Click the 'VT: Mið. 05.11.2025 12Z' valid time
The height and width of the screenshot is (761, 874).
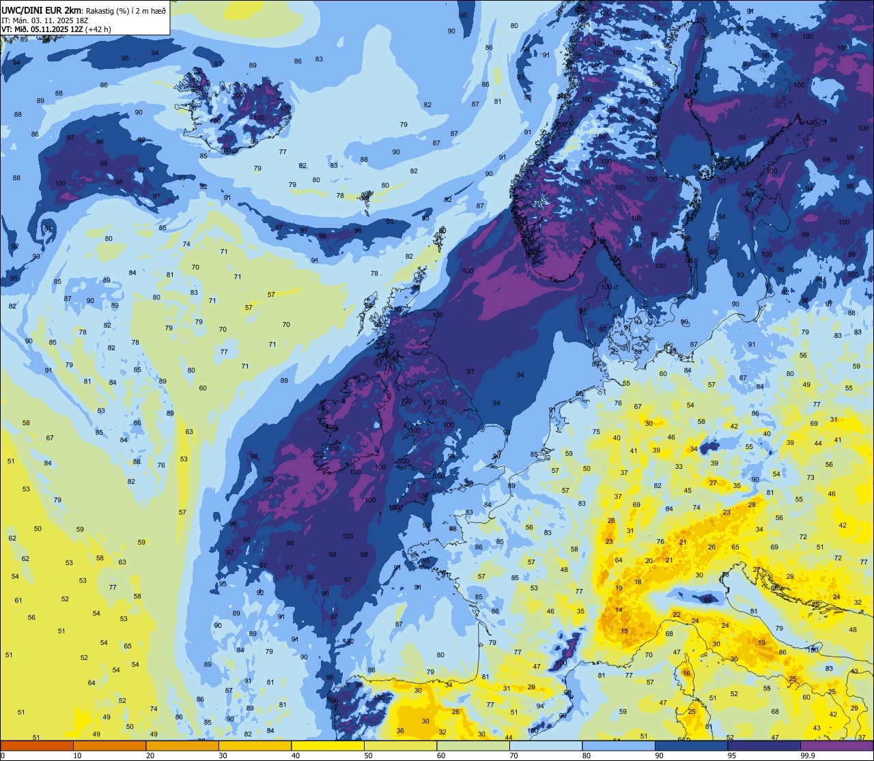(x=43, y=29)
